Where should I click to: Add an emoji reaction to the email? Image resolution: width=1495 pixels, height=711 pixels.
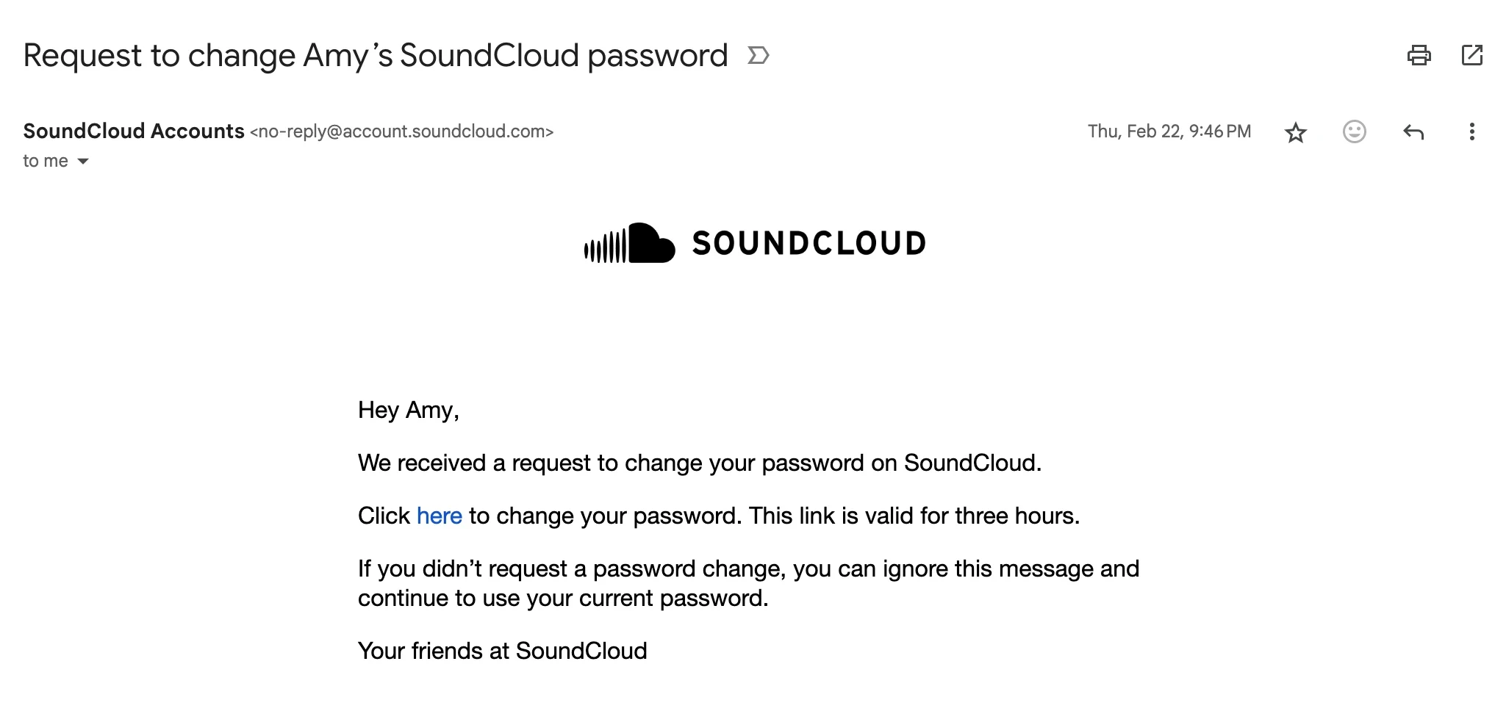pyautogui.click(x=1354, y=132)
